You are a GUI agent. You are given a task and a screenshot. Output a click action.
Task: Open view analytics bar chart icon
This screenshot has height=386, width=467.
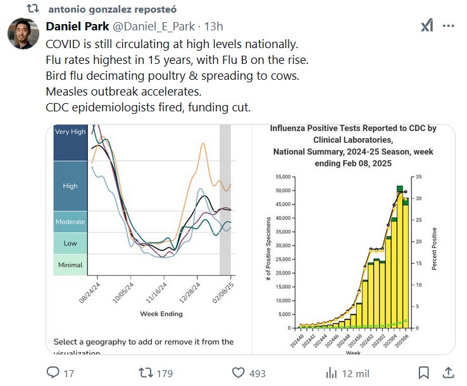[331, 373]
